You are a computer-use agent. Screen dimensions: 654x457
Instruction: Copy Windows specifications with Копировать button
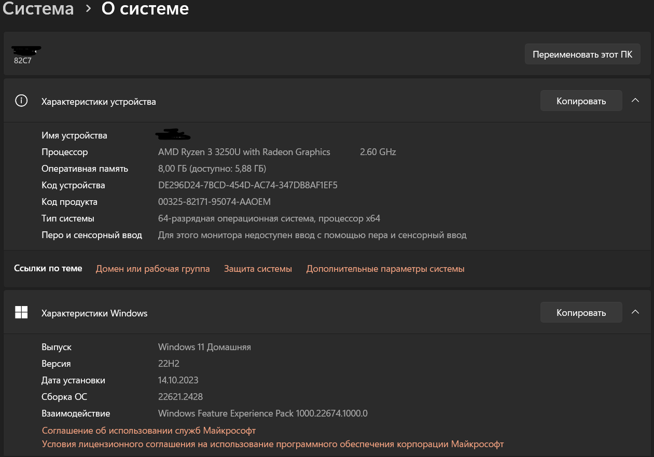[581, 312]
